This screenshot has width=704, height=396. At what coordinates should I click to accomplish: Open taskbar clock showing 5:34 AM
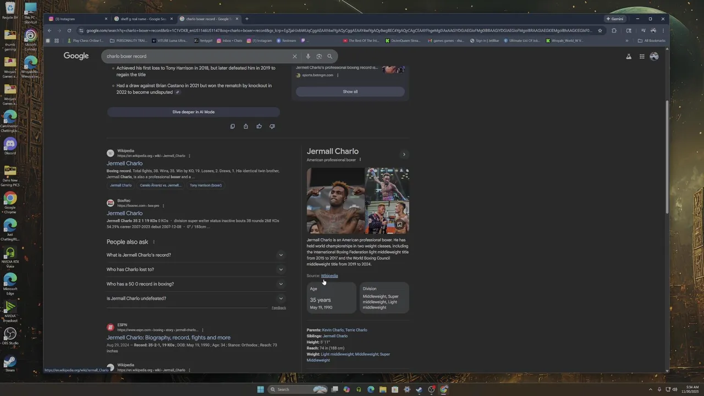[x=690, y=389]
